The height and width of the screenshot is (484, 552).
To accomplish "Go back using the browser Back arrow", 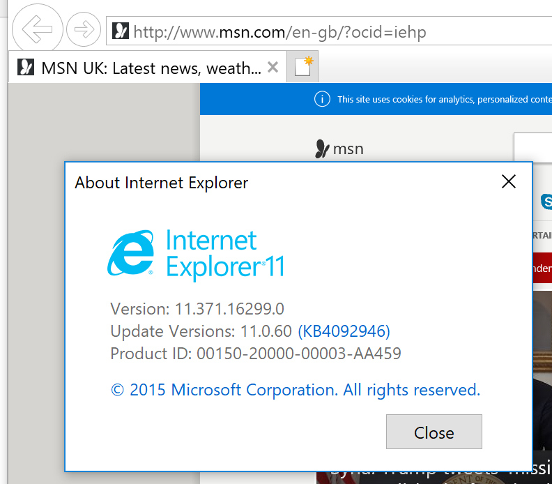I will tap(38, 29).
